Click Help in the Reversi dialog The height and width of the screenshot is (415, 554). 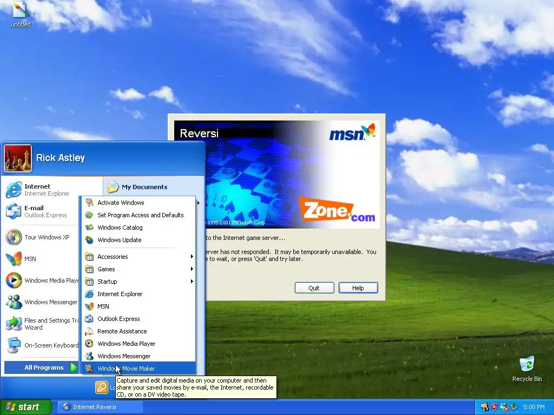coord(358,287)
